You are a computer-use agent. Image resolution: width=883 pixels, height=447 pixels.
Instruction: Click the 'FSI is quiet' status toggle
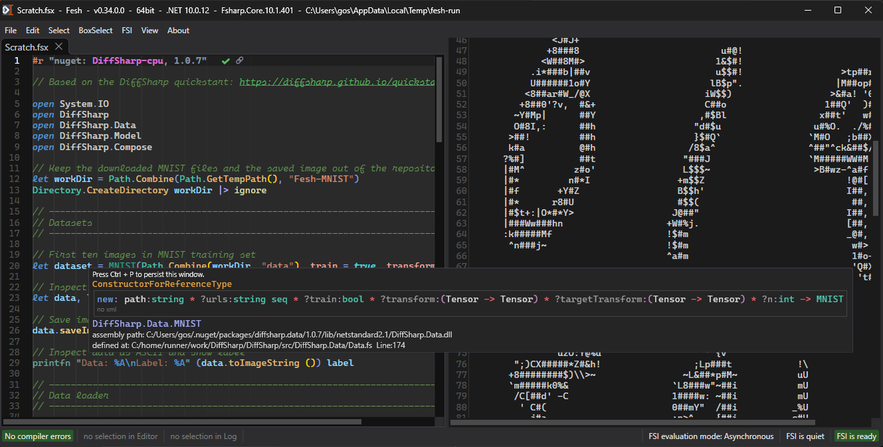point(805,436)
